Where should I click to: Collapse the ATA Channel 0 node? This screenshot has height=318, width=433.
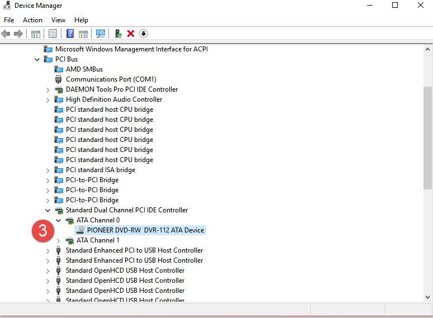click(x=59, y=220)
